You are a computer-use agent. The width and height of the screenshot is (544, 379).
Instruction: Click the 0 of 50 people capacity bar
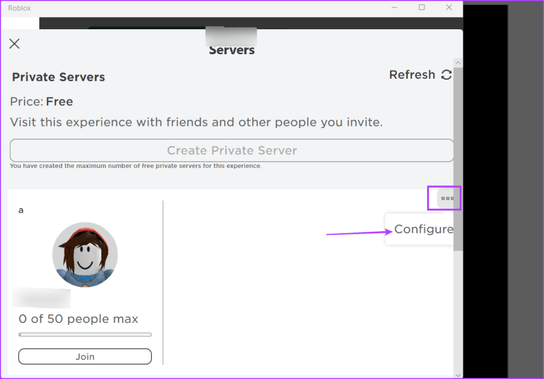[85, 334]
